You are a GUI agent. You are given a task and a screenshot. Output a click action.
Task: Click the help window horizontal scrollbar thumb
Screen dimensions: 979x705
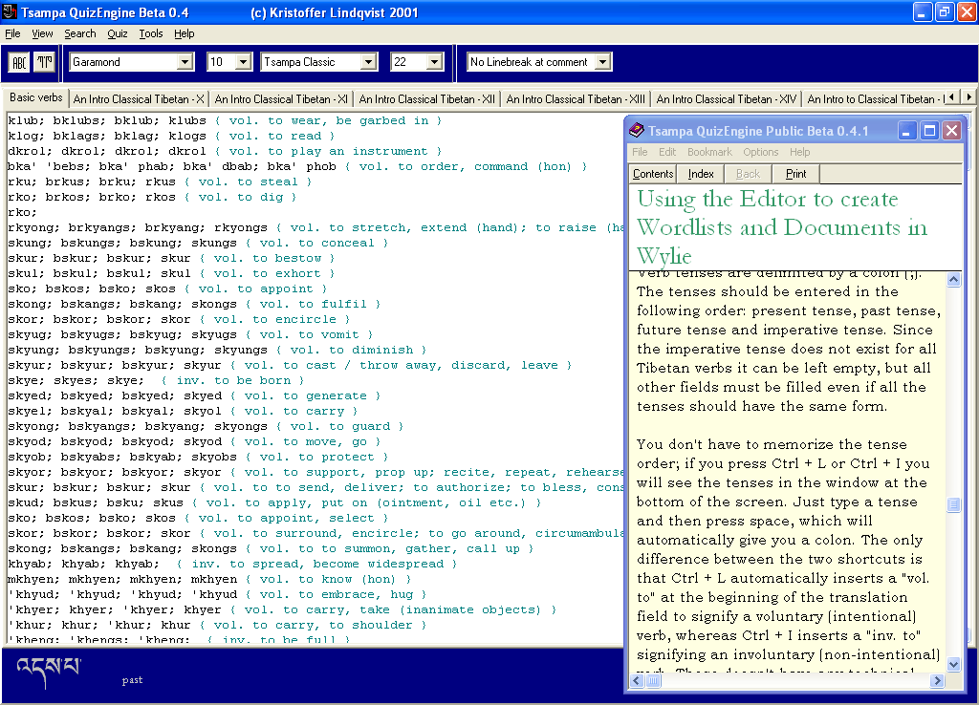click(x=653, y=681)
